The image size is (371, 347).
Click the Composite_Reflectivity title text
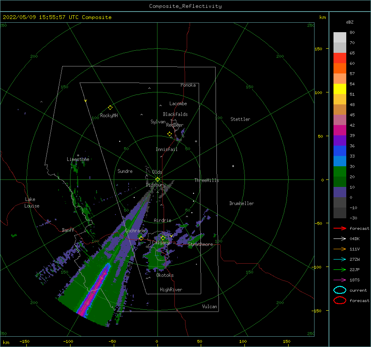pos(185,6)
